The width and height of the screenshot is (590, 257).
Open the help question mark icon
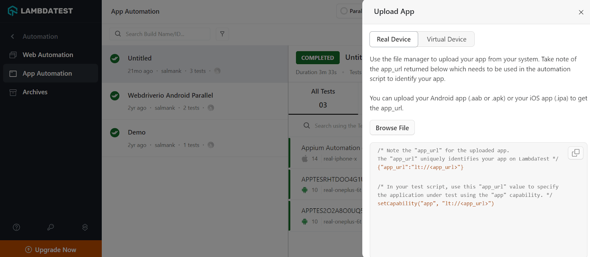click(x=17, y=227)
